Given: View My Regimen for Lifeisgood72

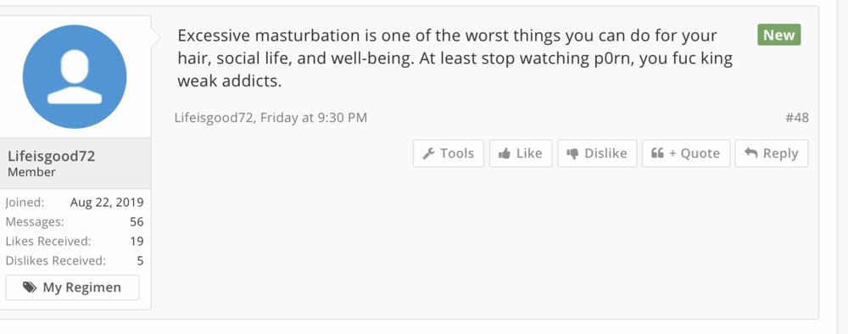Looking at the screenshot, I should (x=72, y=287).
